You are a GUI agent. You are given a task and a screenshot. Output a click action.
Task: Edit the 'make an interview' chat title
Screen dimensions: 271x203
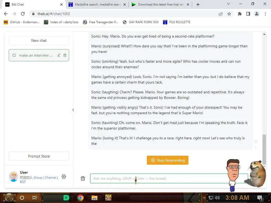coord(59,55)
